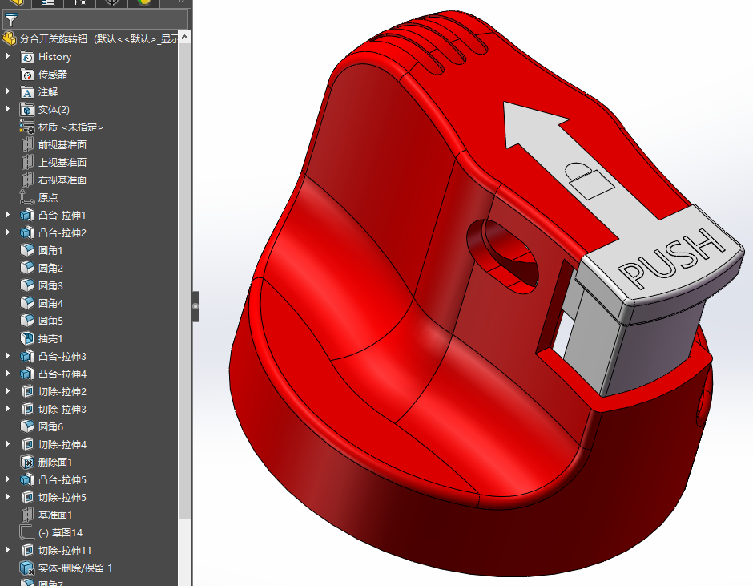Expand the 凸台-拉伸3 feature
753x586 pixels.
(8, 356)
